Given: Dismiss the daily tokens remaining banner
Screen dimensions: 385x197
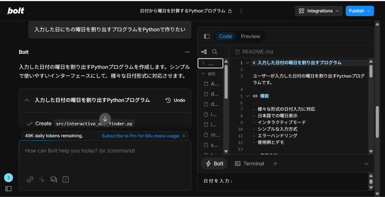Looking at the screenshot, I should (184, 136).
